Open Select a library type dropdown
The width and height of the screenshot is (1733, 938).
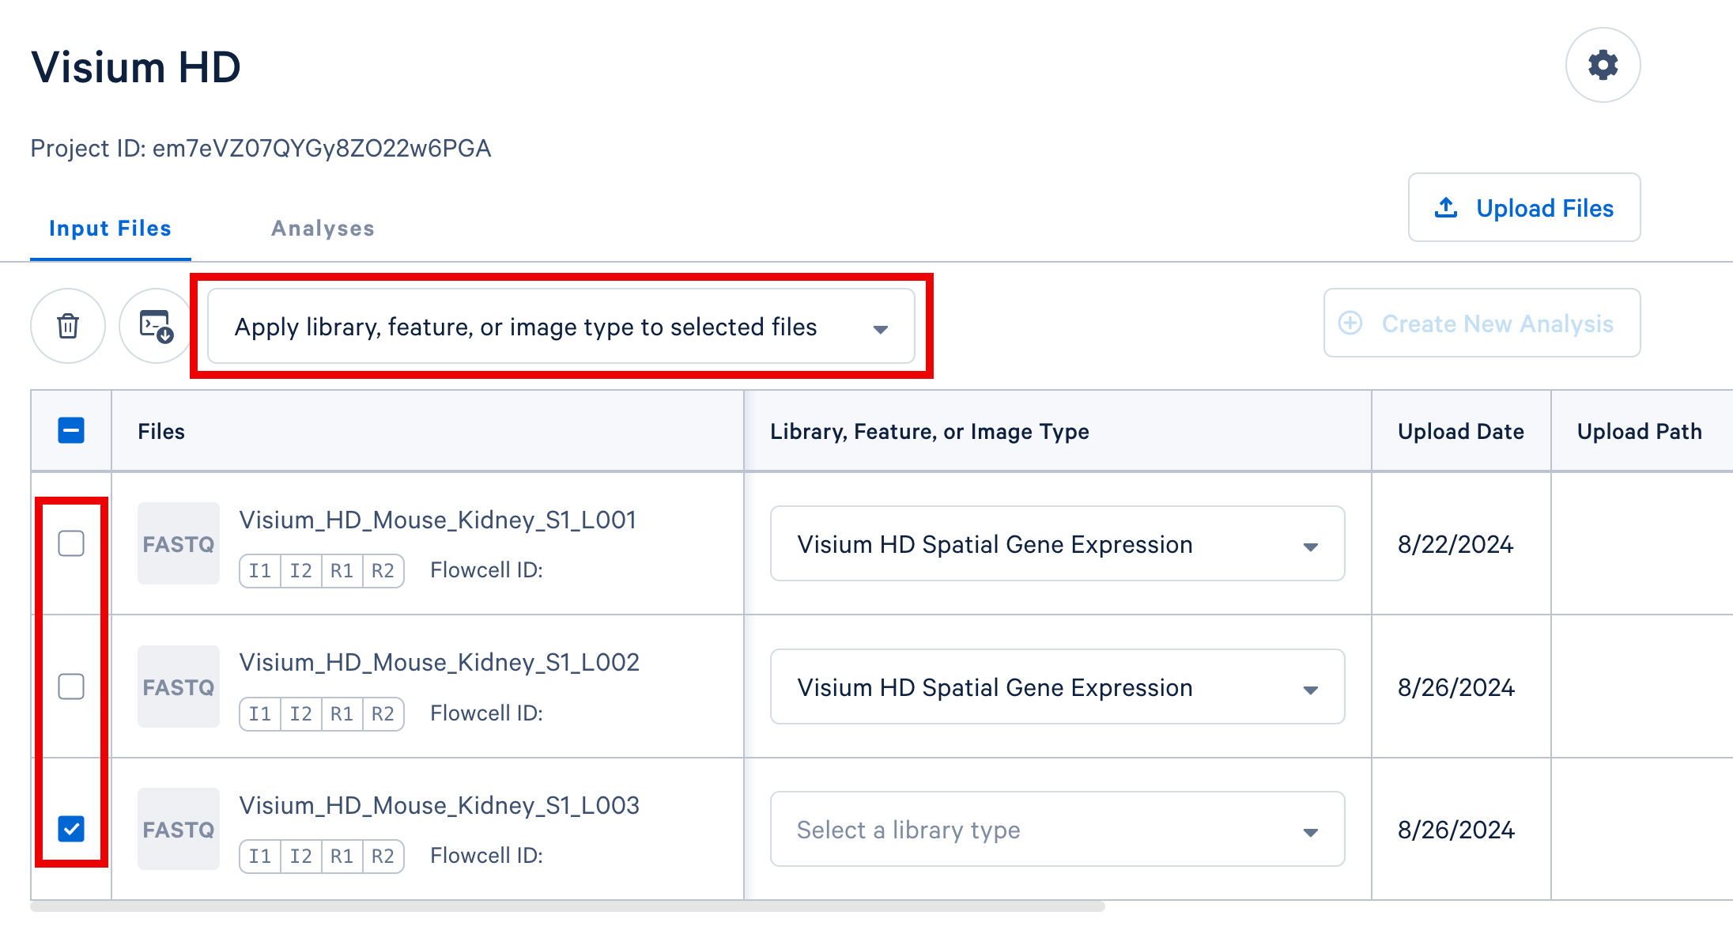point(1057,830)
